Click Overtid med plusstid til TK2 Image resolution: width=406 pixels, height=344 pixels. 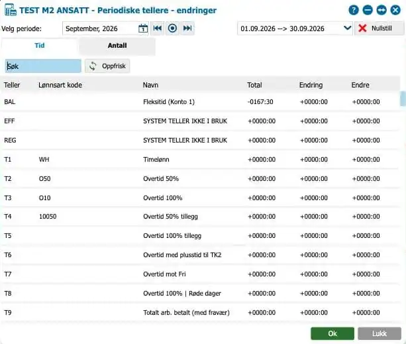click(x=182, y=255)
